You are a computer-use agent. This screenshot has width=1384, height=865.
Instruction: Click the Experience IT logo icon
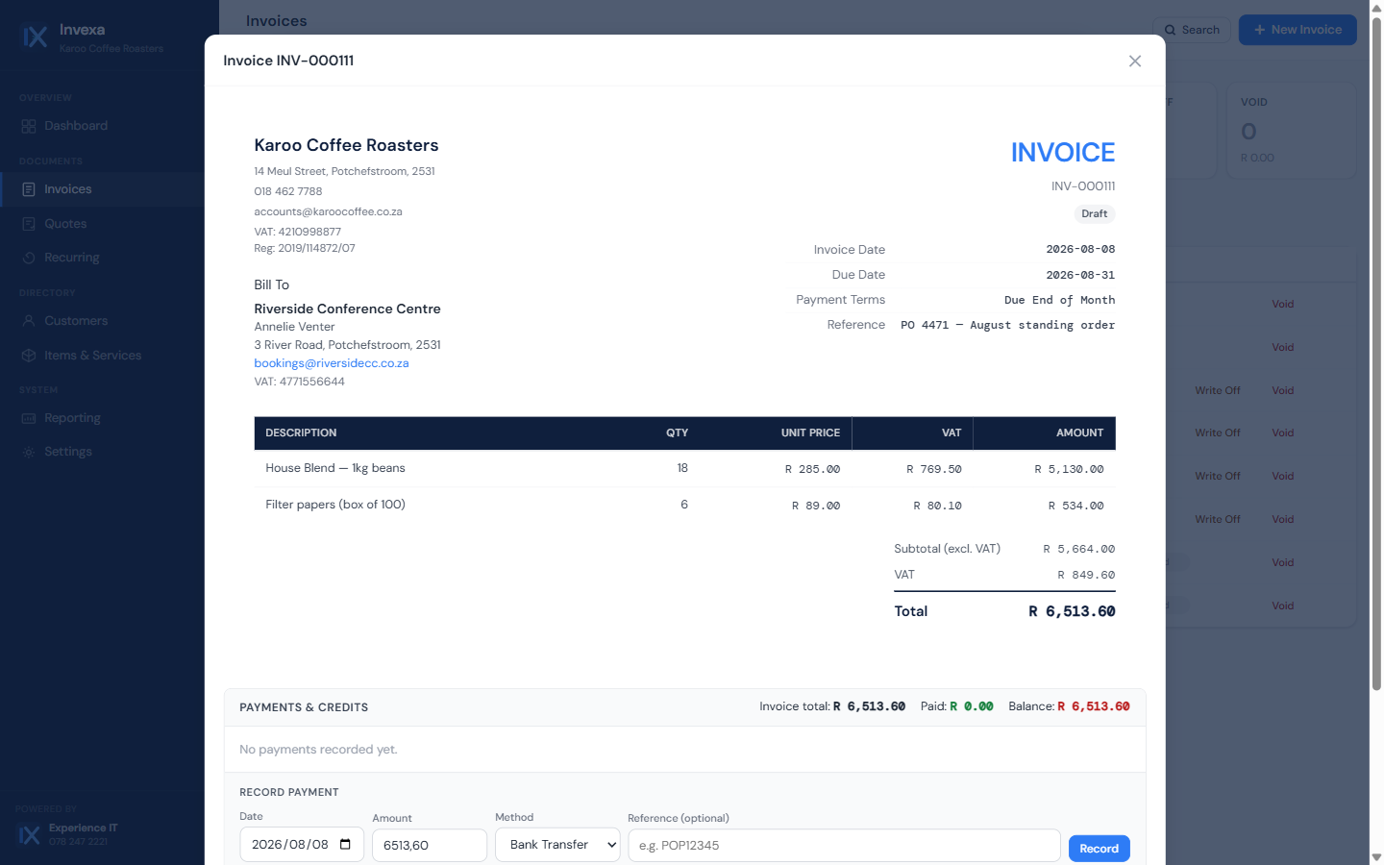[x=30, y=834]
